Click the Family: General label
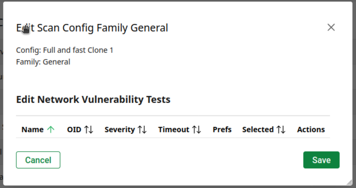The image size is (356, 188). click(x=43, y=62)
